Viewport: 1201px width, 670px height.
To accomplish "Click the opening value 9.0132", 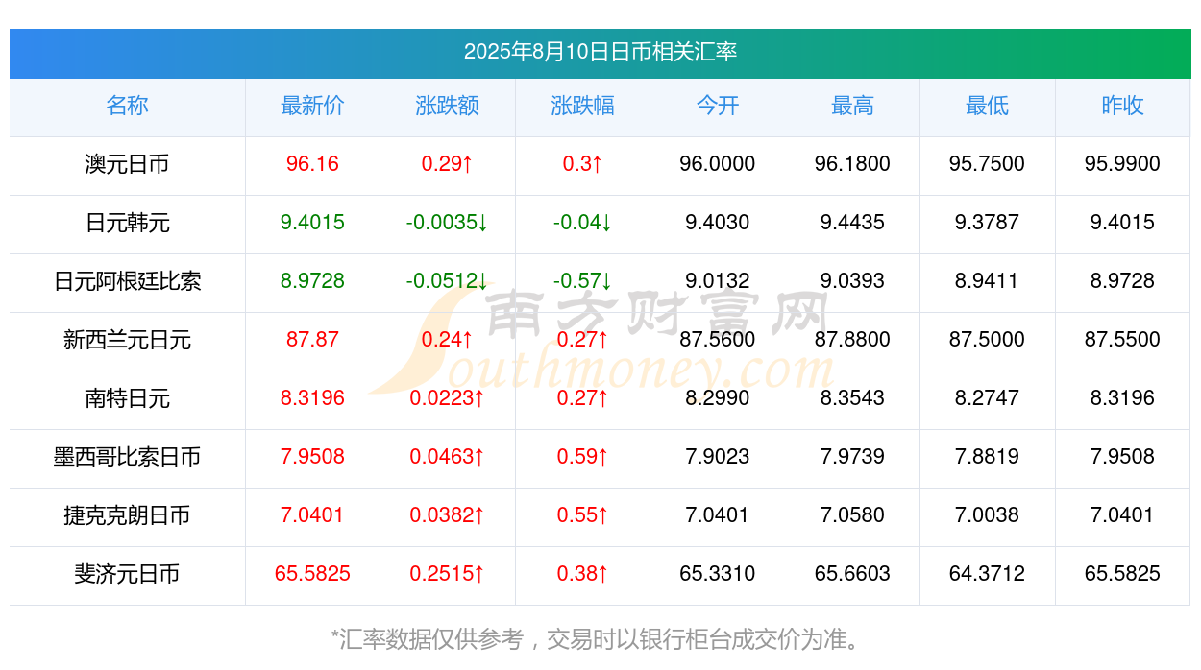I will click(x=718, y=281).
